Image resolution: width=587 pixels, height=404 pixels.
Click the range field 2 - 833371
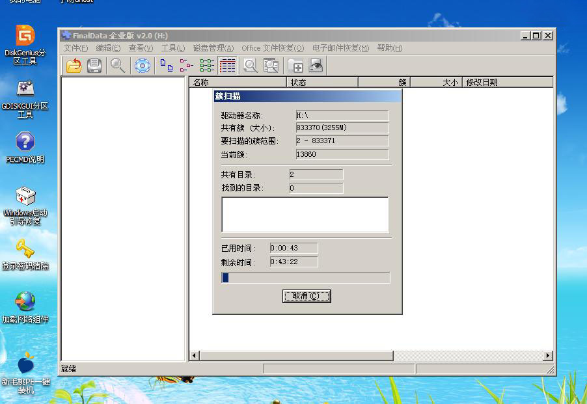(342, 141)
